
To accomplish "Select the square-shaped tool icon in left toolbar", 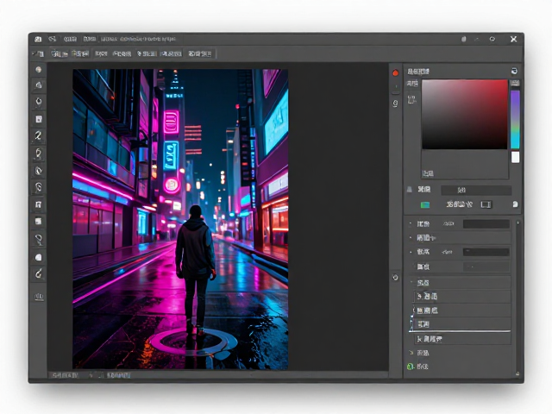I will click(39, 119).
